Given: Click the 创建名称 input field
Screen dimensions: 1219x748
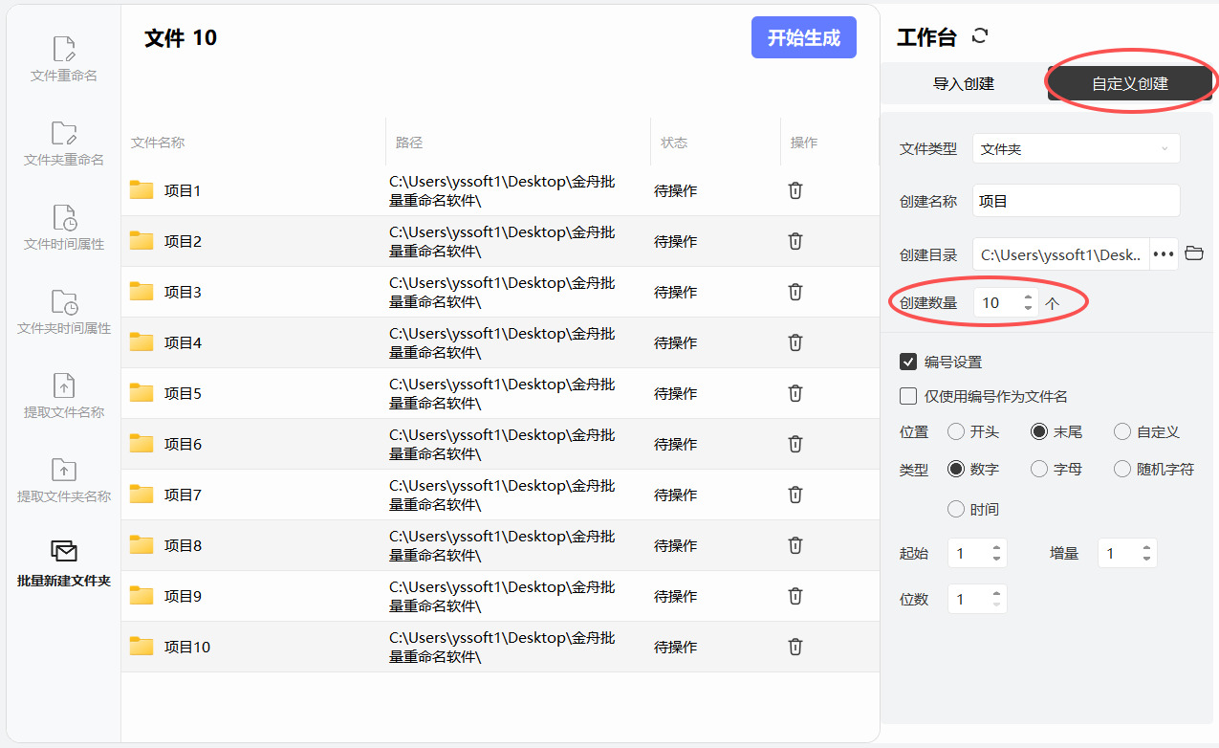Looking at the screenshot, I should click(1076, 201).
